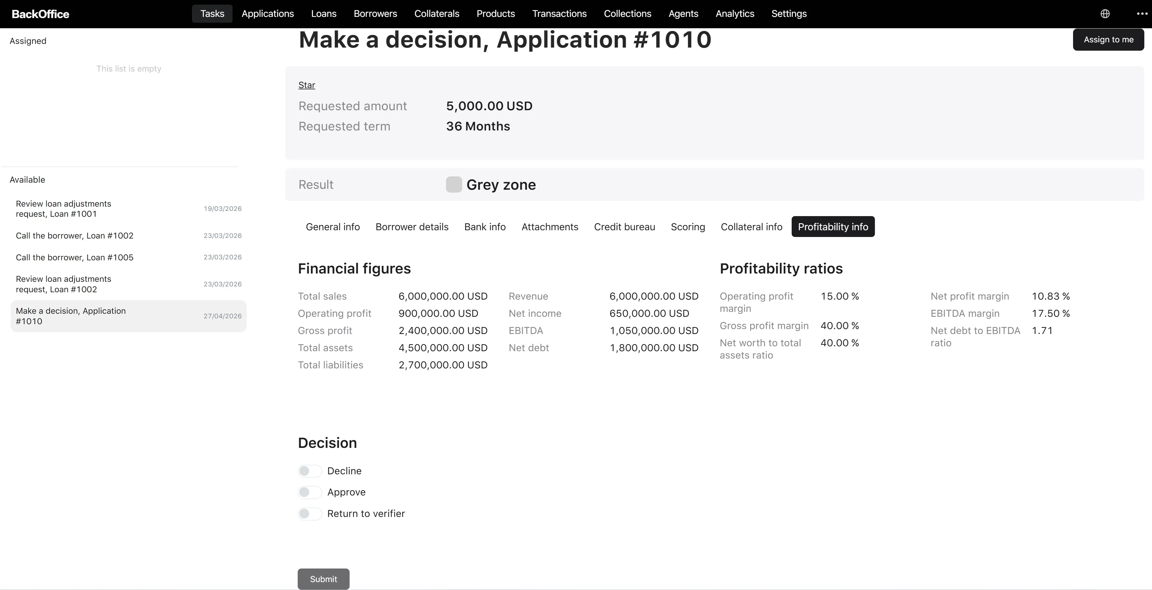This screenshot has width=1152, height=590.
Task: Toggle the Return to verifier switch
Action: [x=309, y=514]
